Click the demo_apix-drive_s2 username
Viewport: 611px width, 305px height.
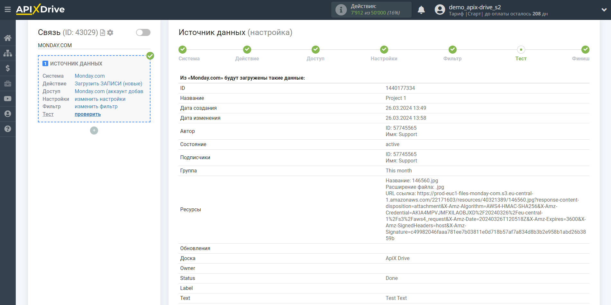tap(475, 7)
